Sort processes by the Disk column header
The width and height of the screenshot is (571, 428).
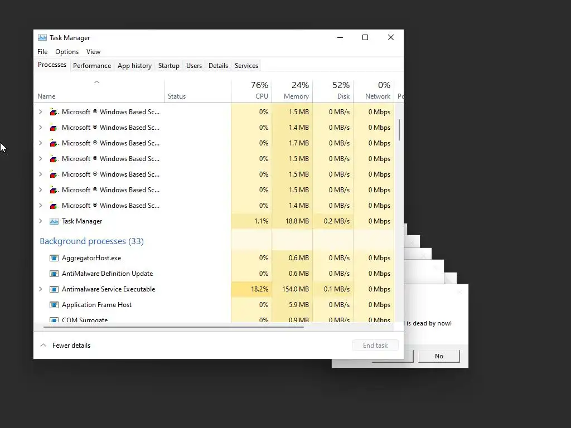(x=333, y=90)
